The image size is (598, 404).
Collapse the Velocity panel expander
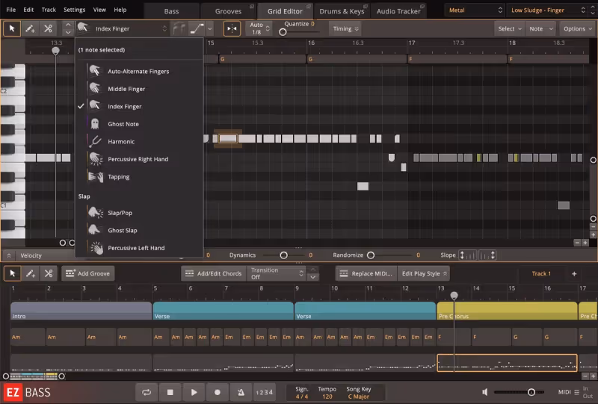(x=8, y=255)
